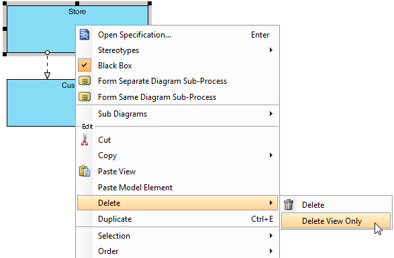Open the Order menu entry
This screenshot has width=394, height=258.
click(177, 251)
